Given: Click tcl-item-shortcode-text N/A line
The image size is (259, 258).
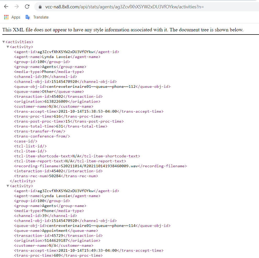Looking at the screenshot, I should tap(77, 156).
